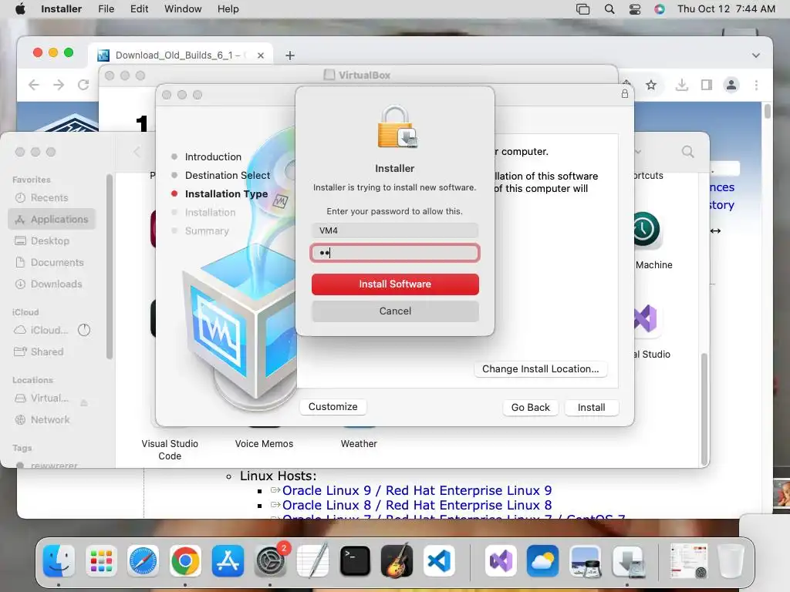Image resolution: width=790 pixels, height=592 pixels.
Task: Open the Chrome profile avatar
Action: click(731, 85)
